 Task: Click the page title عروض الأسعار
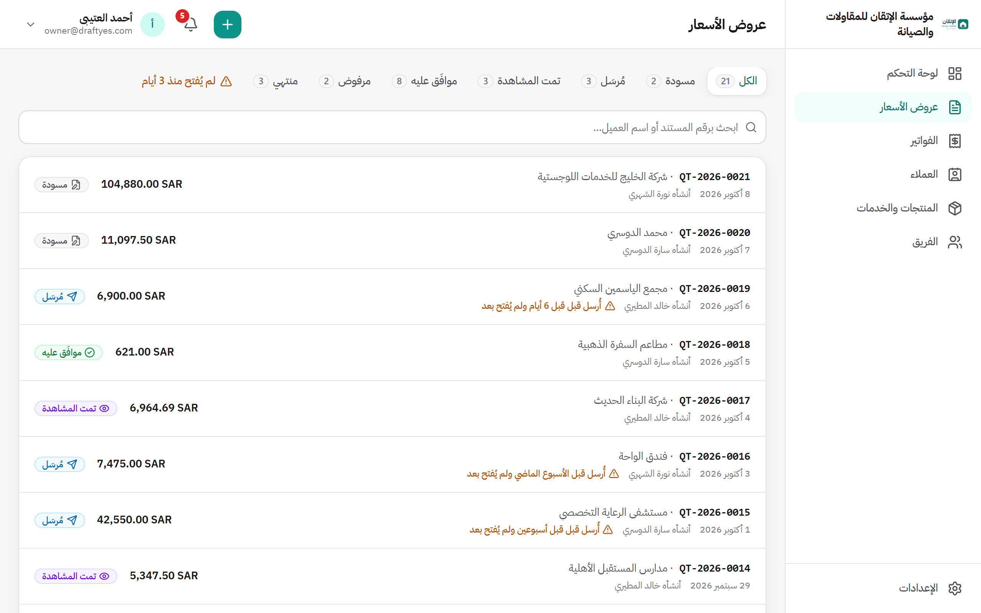727,25
